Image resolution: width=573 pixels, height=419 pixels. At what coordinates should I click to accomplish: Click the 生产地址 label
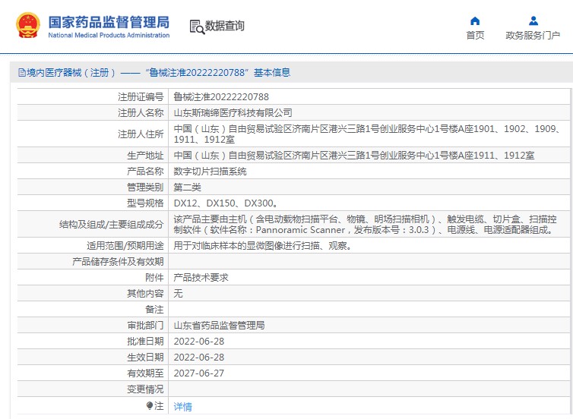(145, 156)
